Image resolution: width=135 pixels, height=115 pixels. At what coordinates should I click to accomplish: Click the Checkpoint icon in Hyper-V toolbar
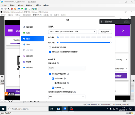click(x=26, y=9)
